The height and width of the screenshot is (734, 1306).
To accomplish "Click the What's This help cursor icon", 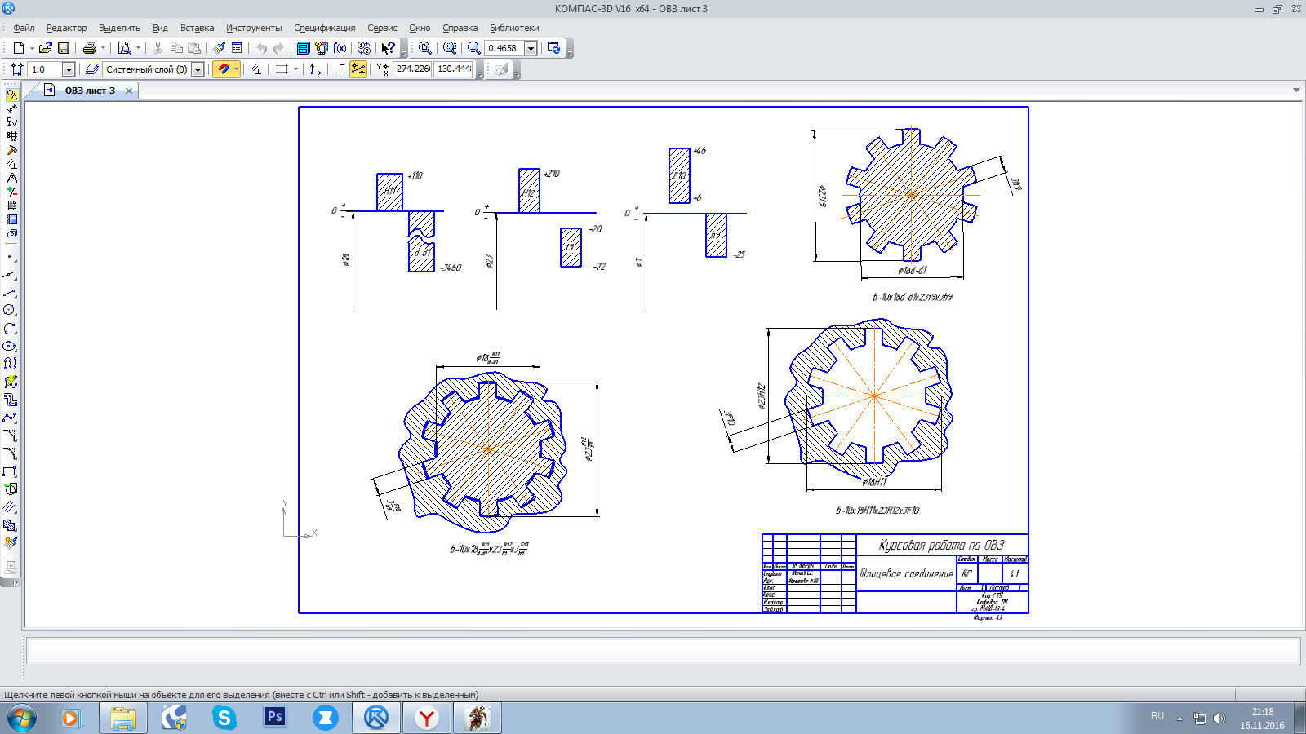I will coord(389,48).
